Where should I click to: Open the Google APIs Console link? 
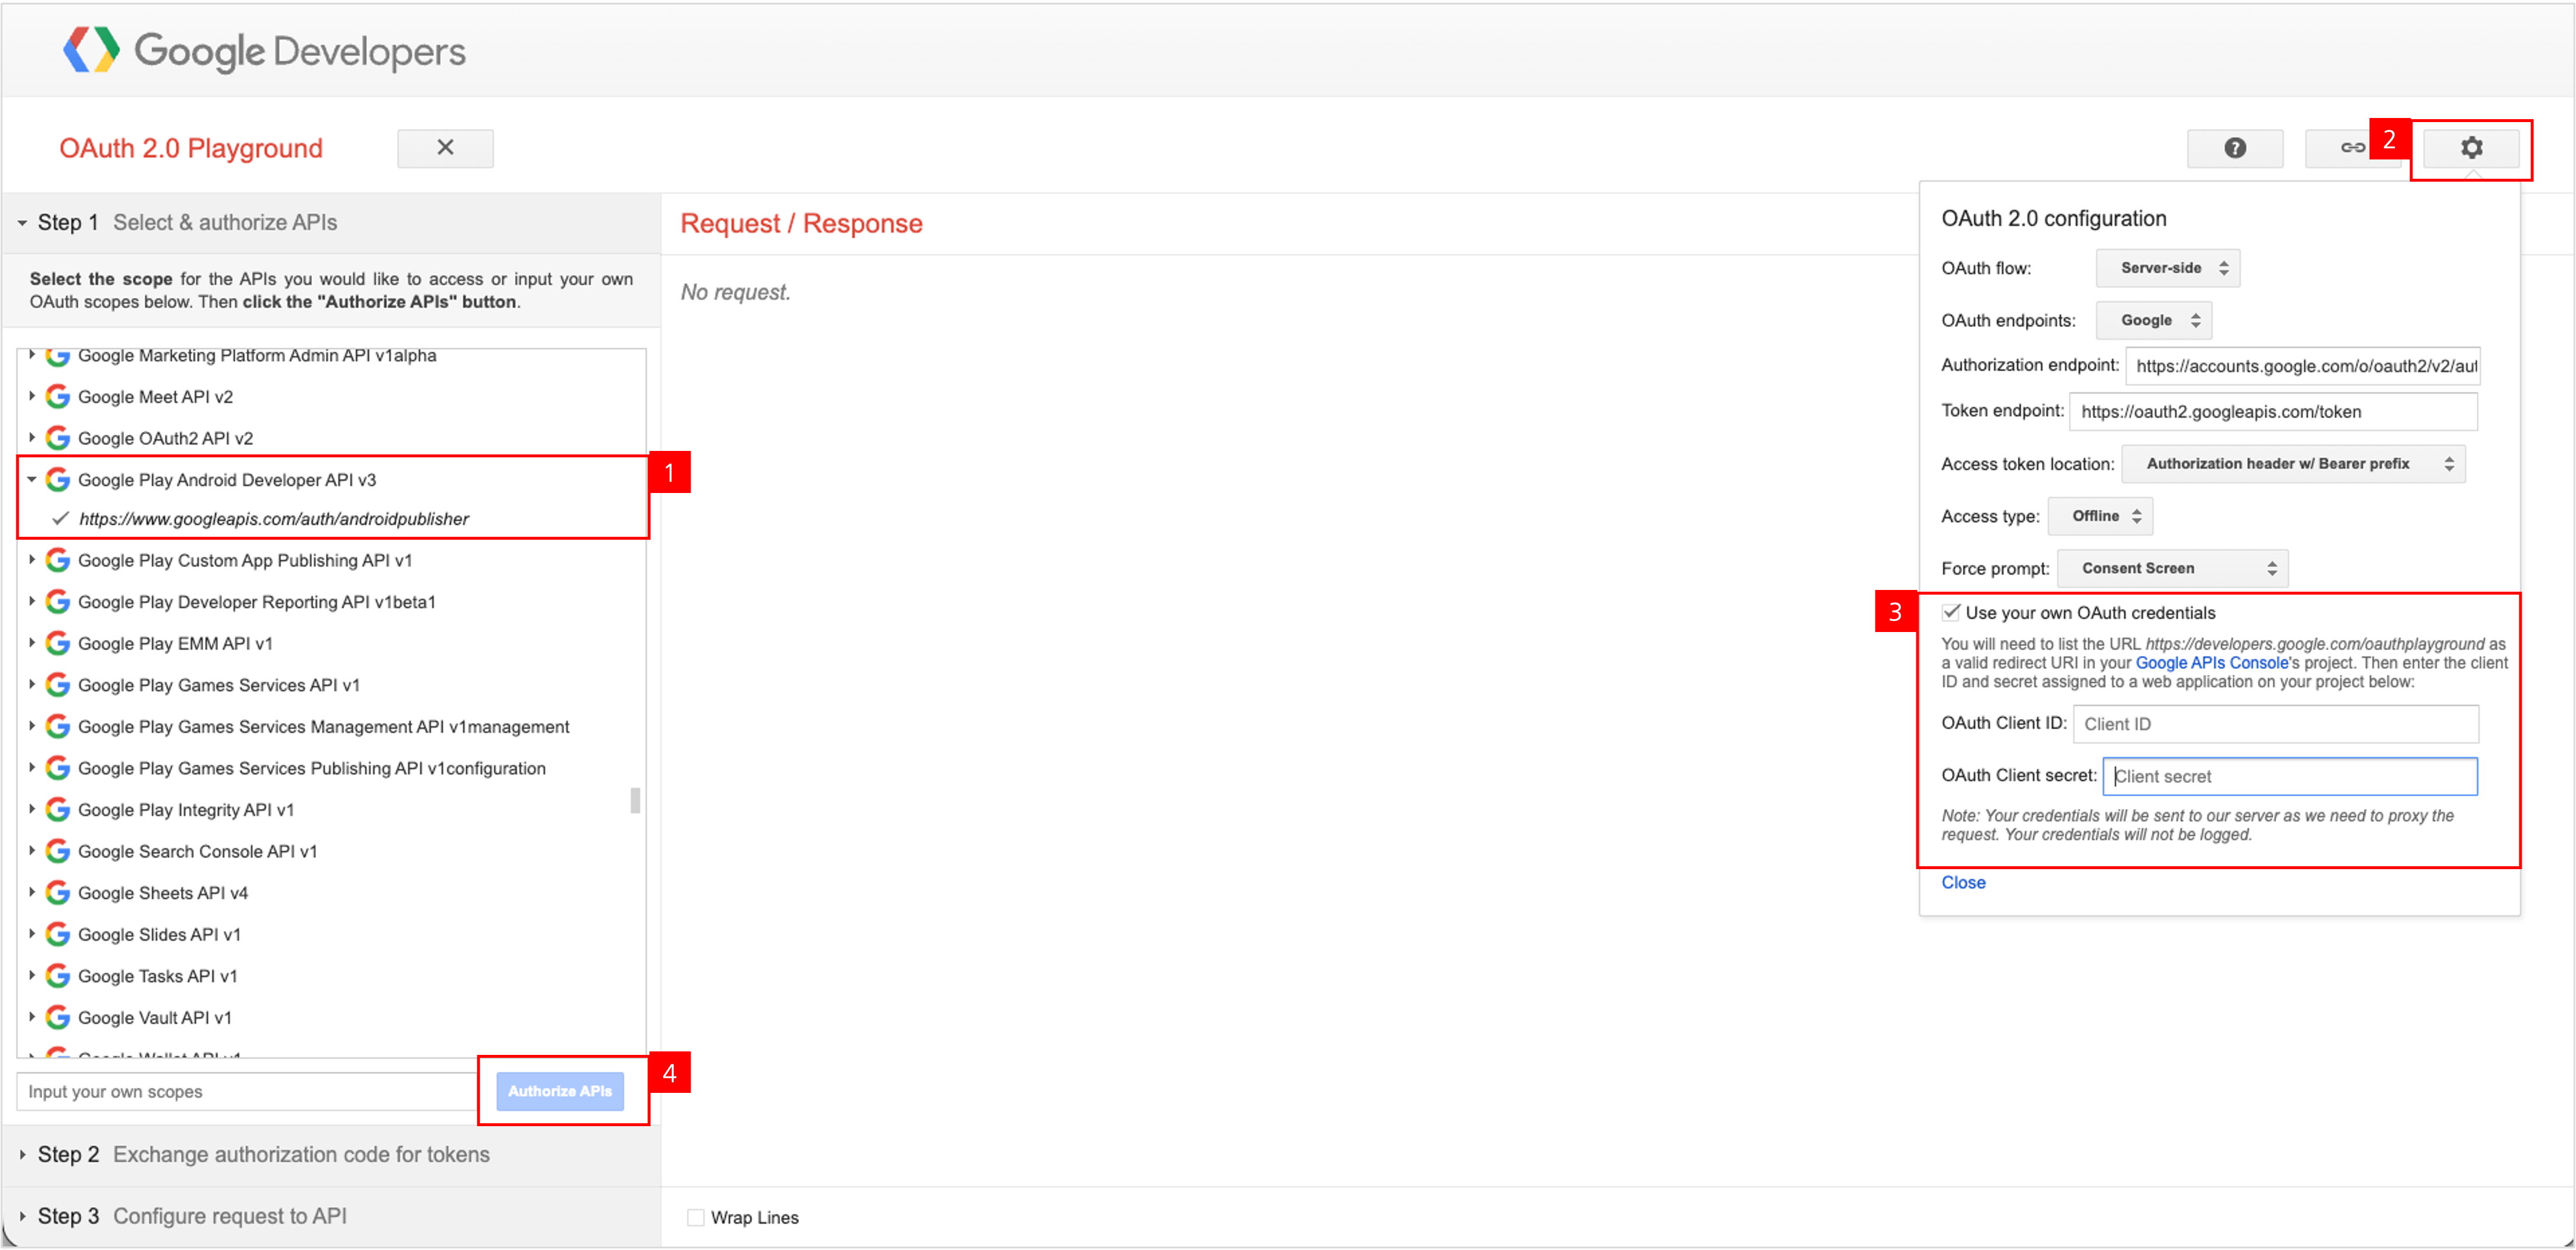tap(2211, 663)
